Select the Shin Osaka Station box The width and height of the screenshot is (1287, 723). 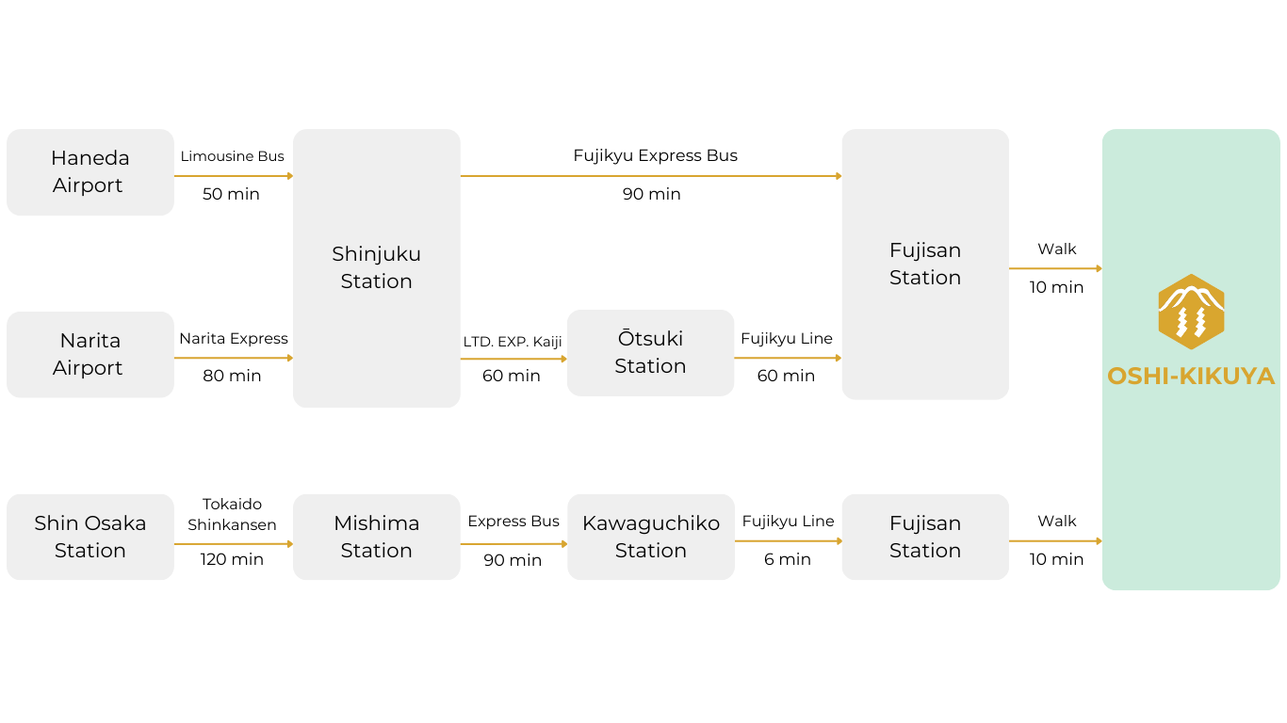point(90,537)
